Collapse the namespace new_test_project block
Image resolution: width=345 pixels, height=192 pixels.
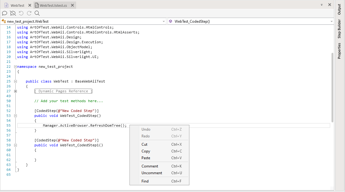tap(15, 67)
